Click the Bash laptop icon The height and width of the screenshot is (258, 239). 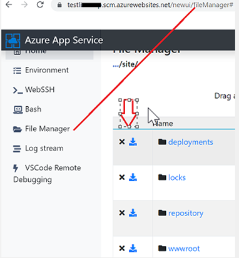click(x=18, y=110)
